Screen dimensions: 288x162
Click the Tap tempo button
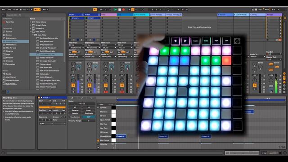pos(9,9)
